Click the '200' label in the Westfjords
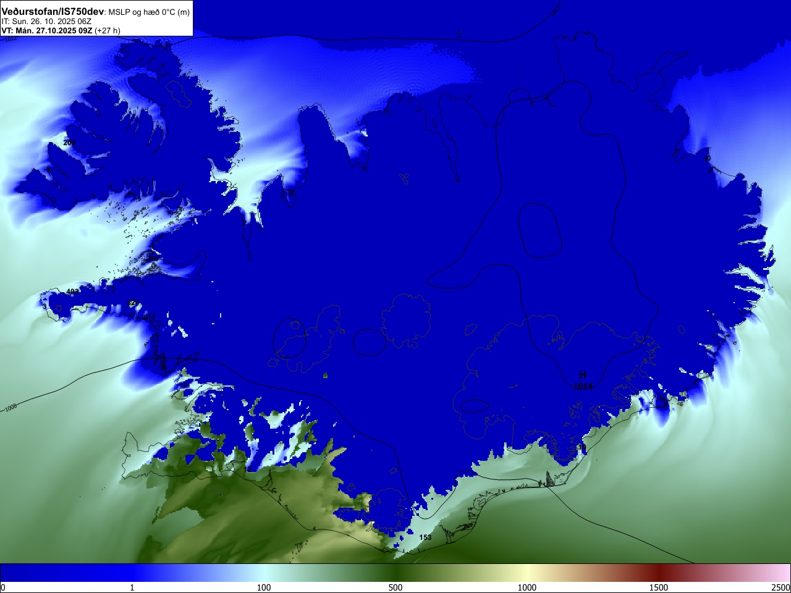This screenshot has height=593, width=791. tap(69, 143)
